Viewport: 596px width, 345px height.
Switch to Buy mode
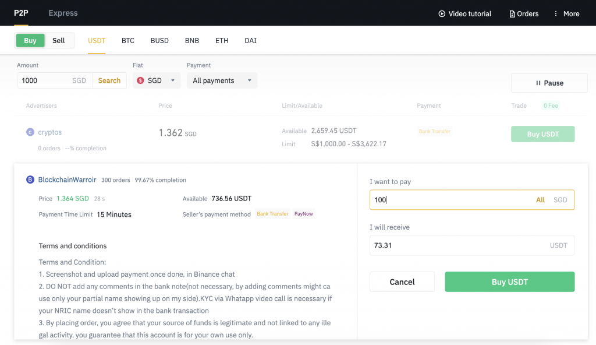click(30, 40)
